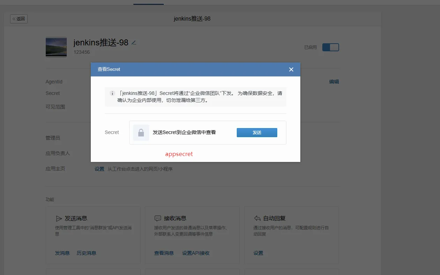Open 设置API接收 link
This screenshot has height=275, width=440.
coord(196,253)
